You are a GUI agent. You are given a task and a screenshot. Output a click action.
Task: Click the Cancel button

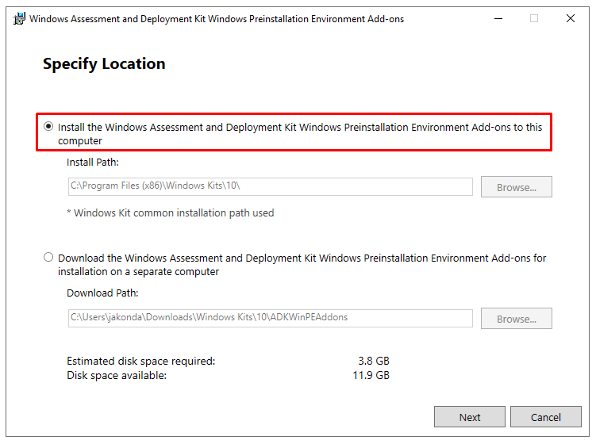click(x=545, y=417)
